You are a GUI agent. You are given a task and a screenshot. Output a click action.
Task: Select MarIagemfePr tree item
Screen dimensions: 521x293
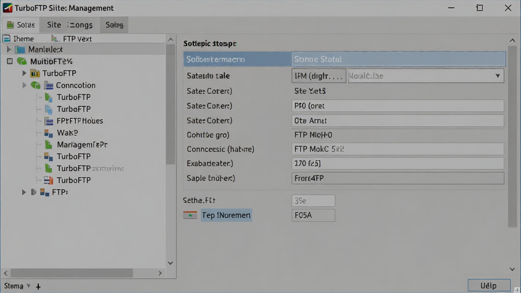coord(82,144)
